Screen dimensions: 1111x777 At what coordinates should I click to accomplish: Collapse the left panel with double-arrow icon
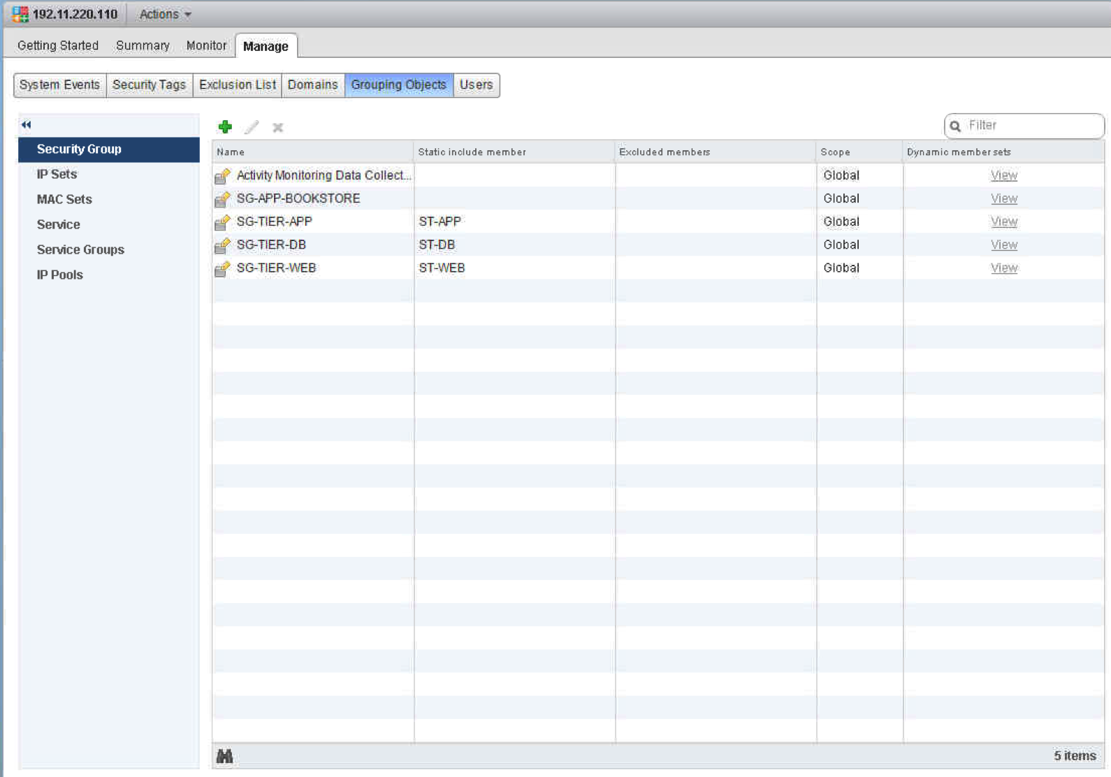[x=27, y=124]
